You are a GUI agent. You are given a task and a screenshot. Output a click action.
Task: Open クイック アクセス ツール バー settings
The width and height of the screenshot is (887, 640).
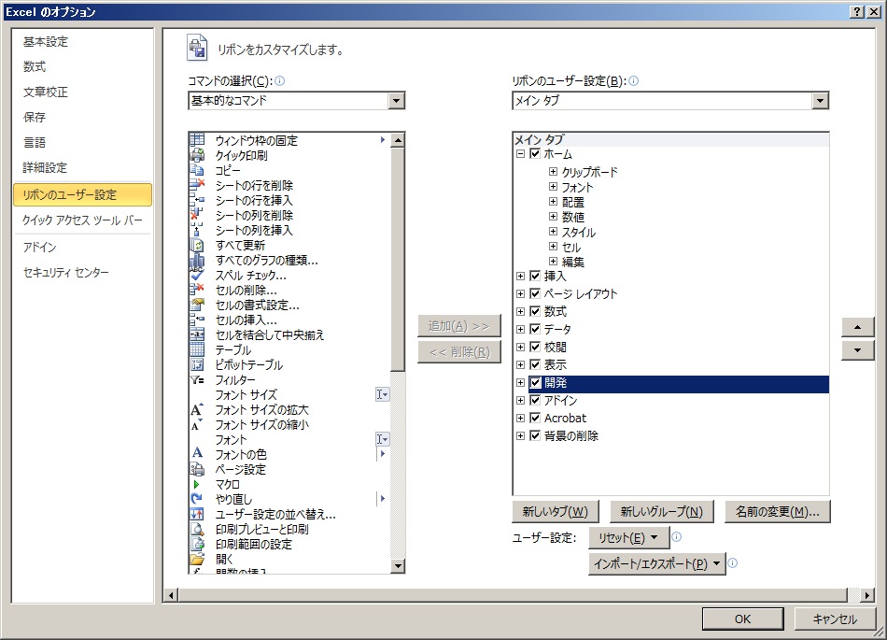tap(82, 220)
